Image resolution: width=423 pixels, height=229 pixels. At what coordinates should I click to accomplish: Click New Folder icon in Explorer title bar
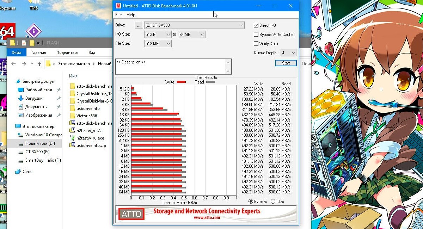32,43
